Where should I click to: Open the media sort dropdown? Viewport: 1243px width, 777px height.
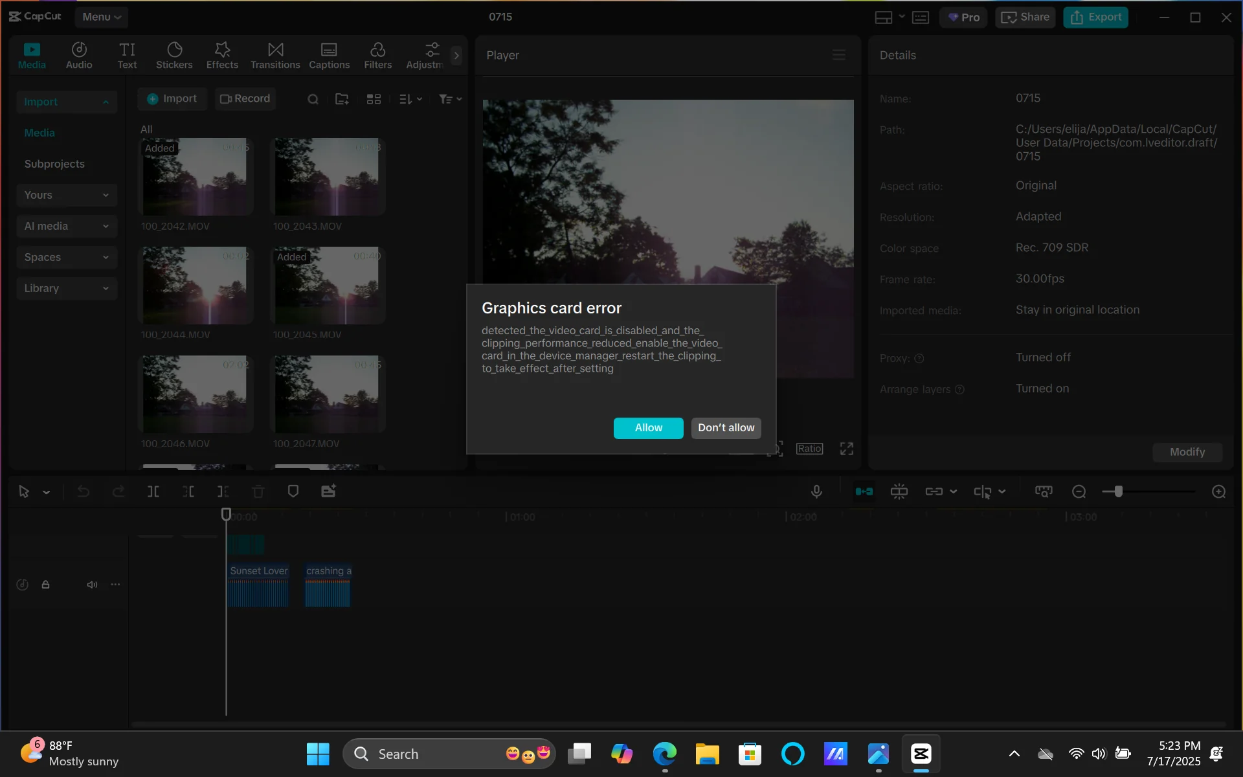[410, 99]
